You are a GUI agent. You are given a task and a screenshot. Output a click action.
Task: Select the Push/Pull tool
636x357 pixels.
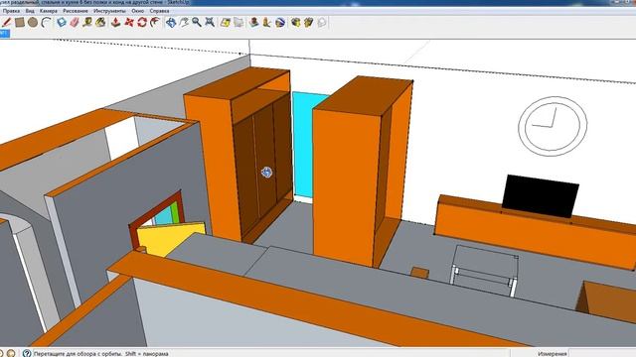[x=116, y=22]
